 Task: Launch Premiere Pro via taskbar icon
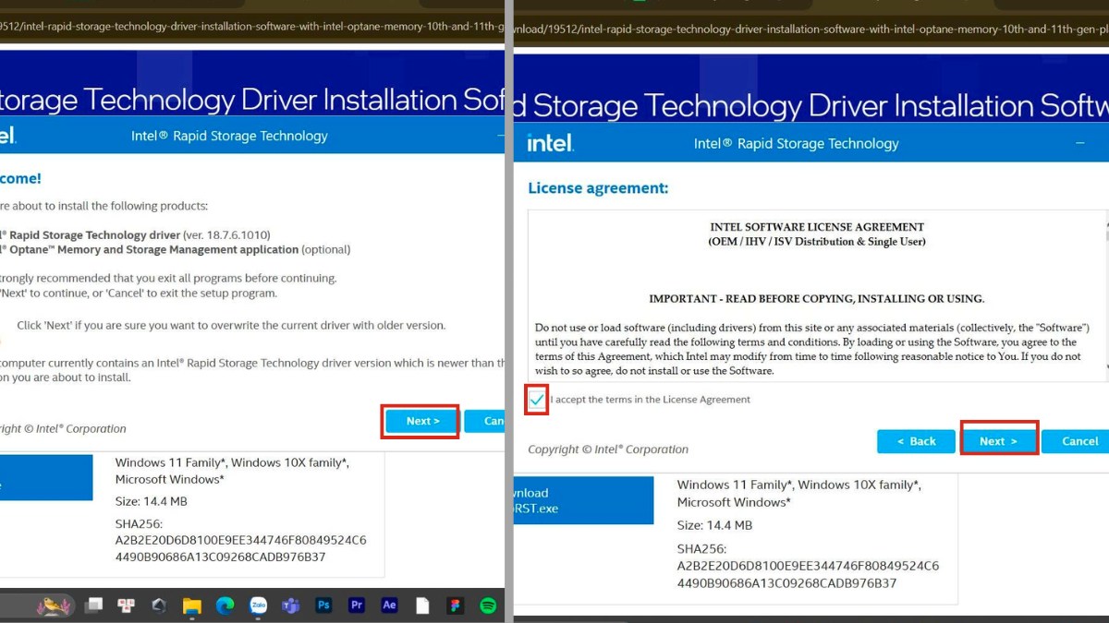coord(357,605)
